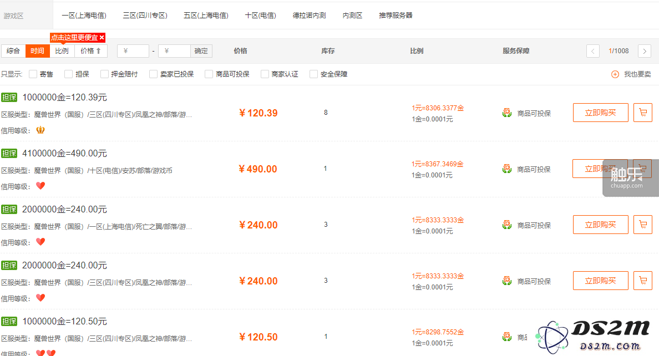Click insurance icon in 一区 ¥240.00 row
Image resolution: width=659 pixels, height=356 pixels.
coord(507,225)
